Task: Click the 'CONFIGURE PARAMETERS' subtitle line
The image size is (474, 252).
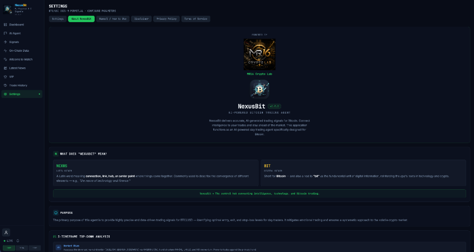Action: pos(82,11)
